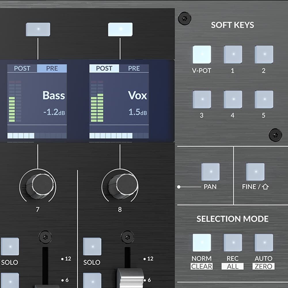Toggle the FINE shift button
288x288 pixels.
(x=255, y=172)
